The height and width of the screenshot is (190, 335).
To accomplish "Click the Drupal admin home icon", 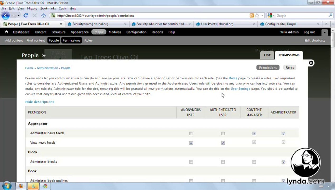I will point(6,32).
